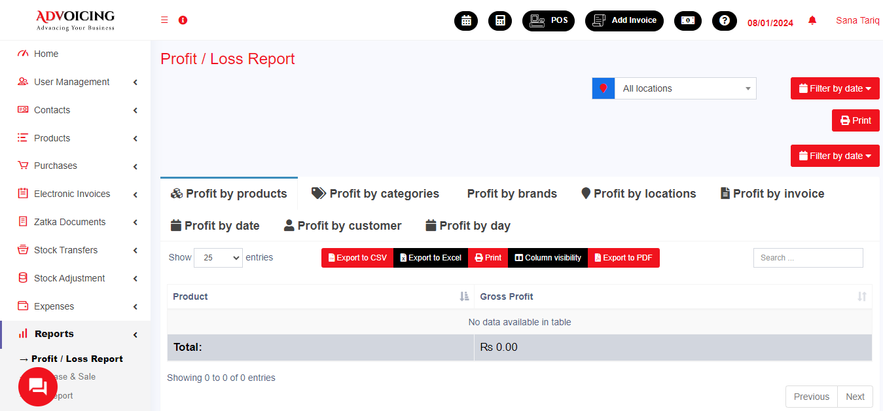
Task: Click the Add Invoice button
Action: click(624, 21)
